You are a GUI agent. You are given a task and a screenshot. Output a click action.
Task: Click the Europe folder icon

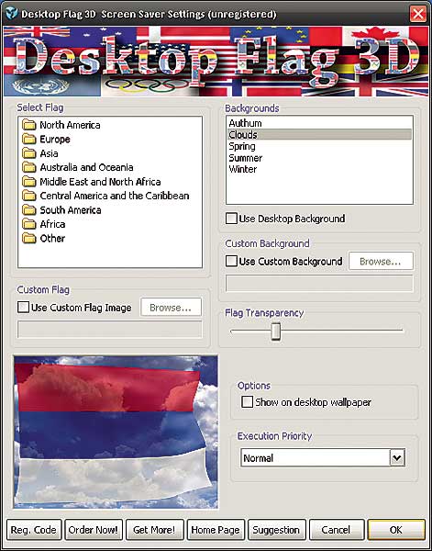[x=28, y=140]
